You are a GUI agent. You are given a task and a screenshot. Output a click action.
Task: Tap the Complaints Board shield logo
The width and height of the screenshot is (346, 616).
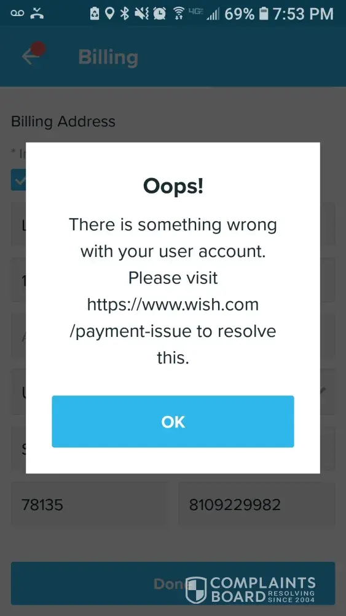point(195,590)
